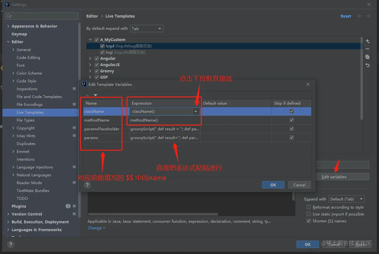Duplicate the selected template icon
This screenshot has width=379, height=254.
(367, 57)
